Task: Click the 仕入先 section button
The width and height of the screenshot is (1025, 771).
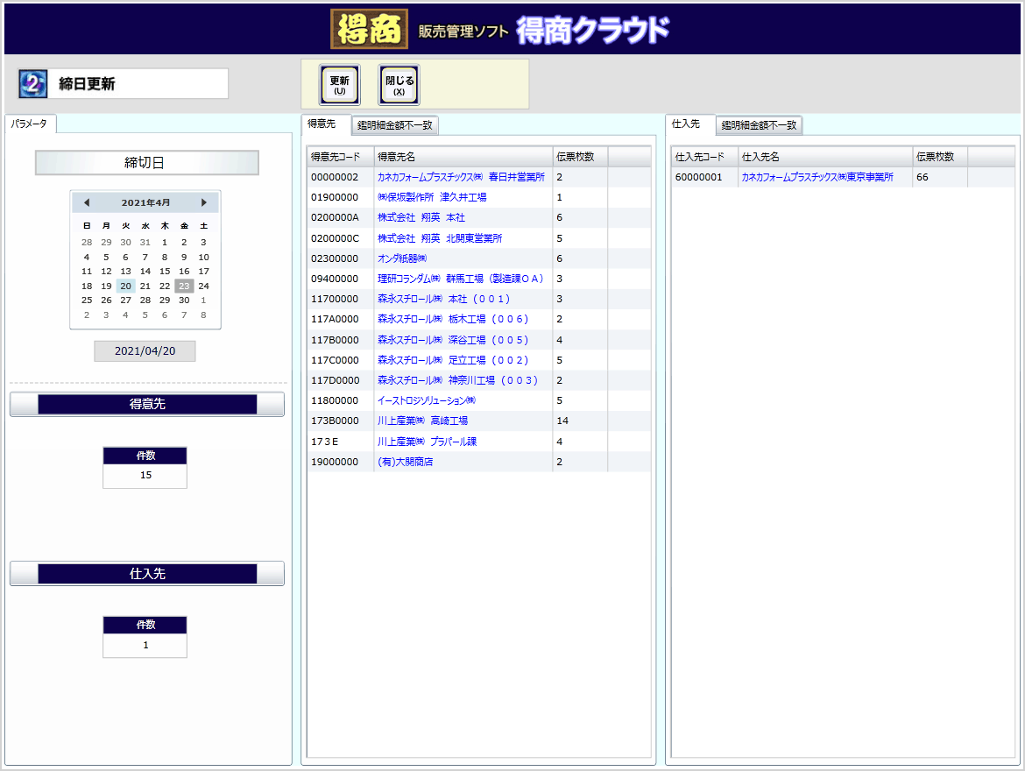Action: click(147, 574)
